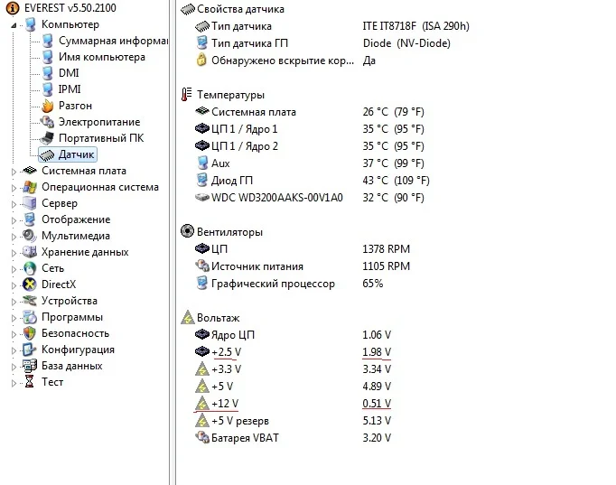Select the DMI tree item
The height and width of the screenshot is (485, 616).
(69, 73)
